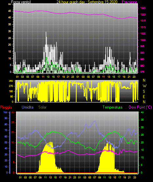Click the E compass direction label
The width and height of the screenshot is (153, 182).
click(x=144, y=96)
